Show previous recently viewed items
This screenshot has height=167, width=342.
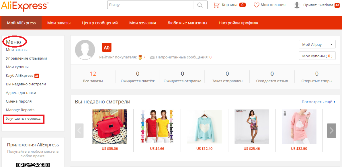pyautogui.click(x=79, y=131)
